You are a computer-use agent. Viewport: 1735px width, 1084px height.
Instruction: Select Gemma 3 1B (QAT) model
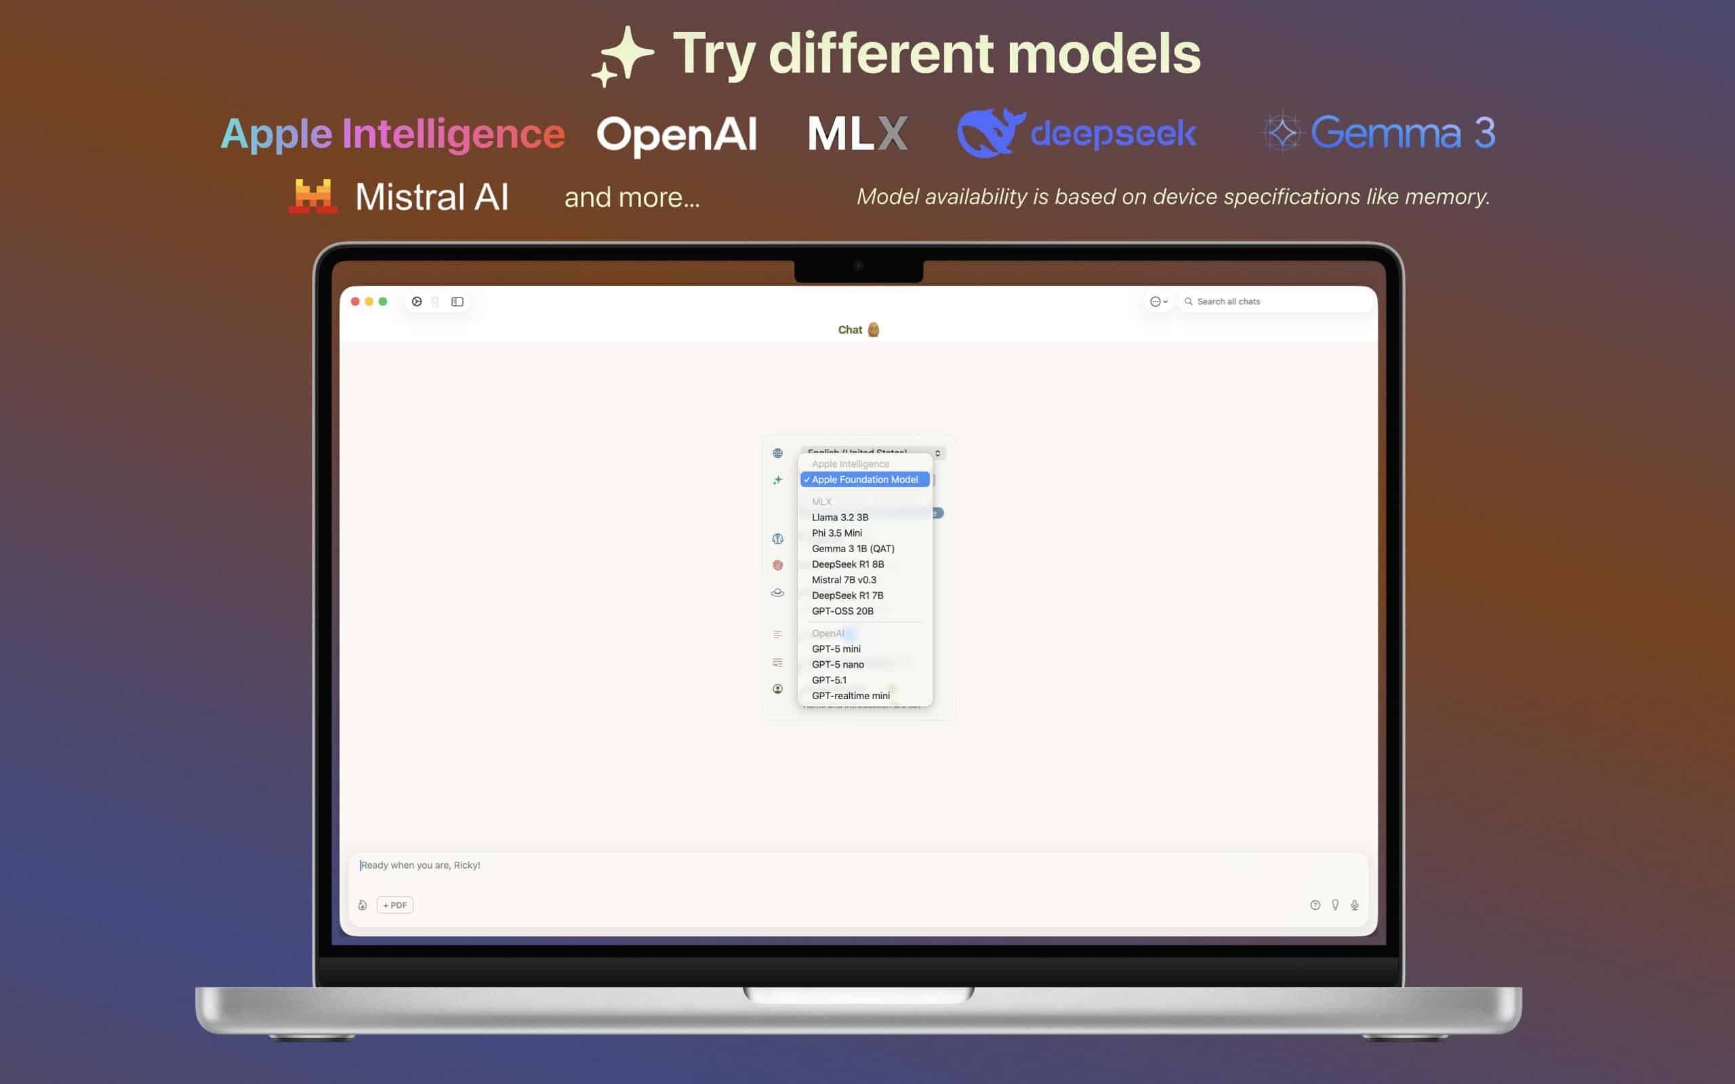(x=853, y=549)
